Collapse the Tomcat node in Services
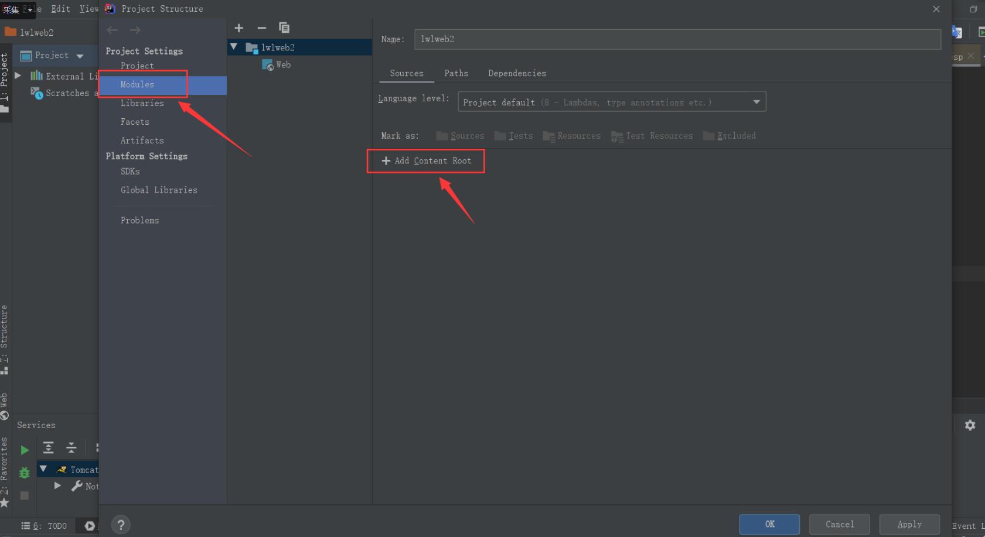Image resolution: width=985 pixels, height=537 pixels. click(43, 469)
